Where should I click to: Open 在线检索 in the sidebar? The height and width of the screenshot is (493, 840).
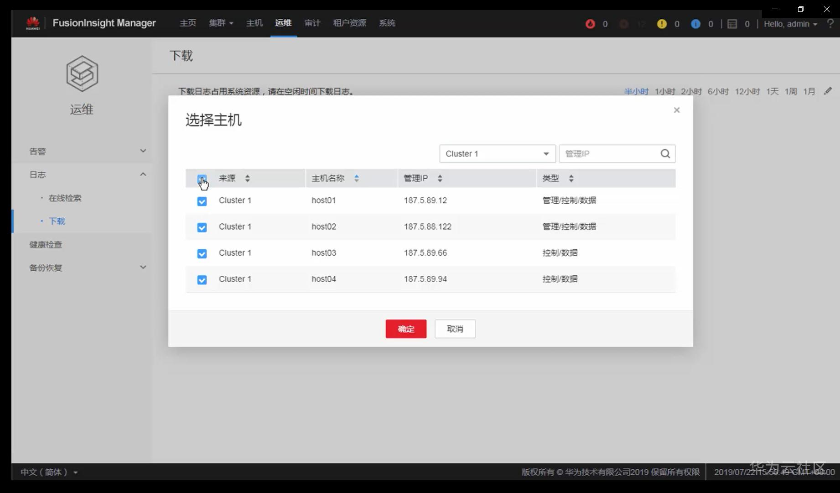pyautogui.click(x=65, y=198)
